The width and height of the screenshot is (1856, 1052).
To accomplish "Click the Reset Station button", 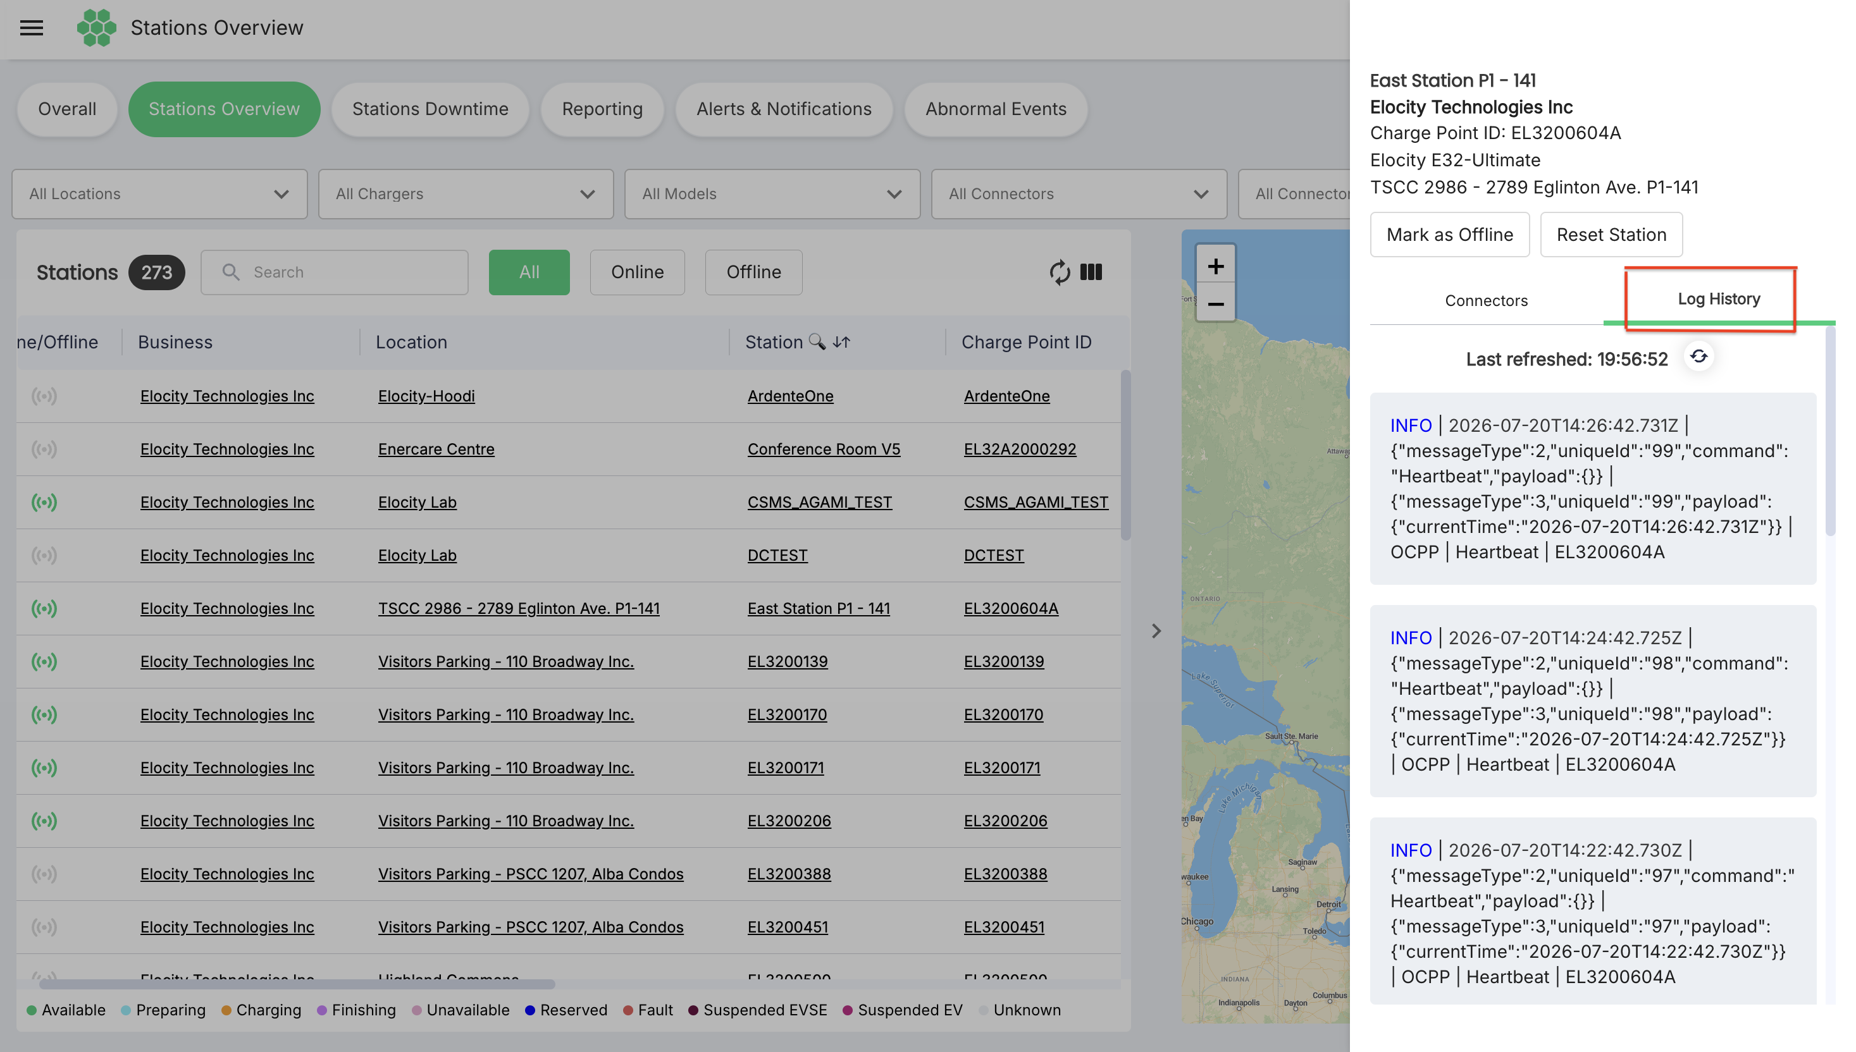I will pyautogui.click(x=1612, y=235).
